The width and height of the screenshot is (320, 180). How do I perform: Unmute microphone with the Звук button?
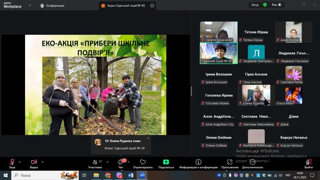12,162
